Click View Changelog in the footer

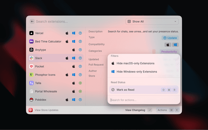(x=135, y=110)
